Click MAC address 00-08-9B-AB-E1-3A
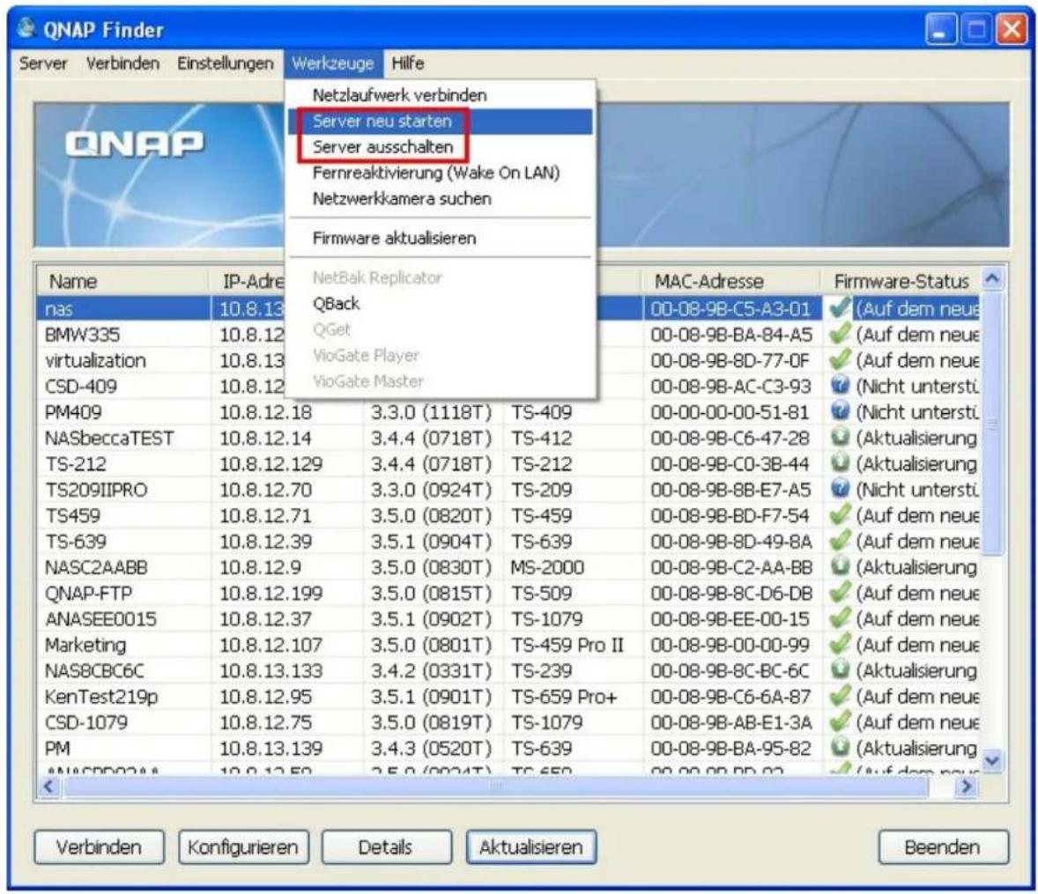1038x894 pixels. coord(730,722)
